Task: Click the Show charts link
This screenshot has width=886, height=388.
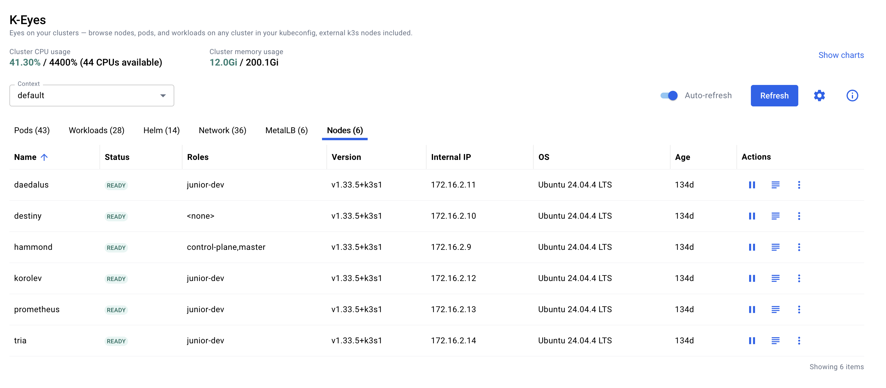Action: [x=841, y=55]
